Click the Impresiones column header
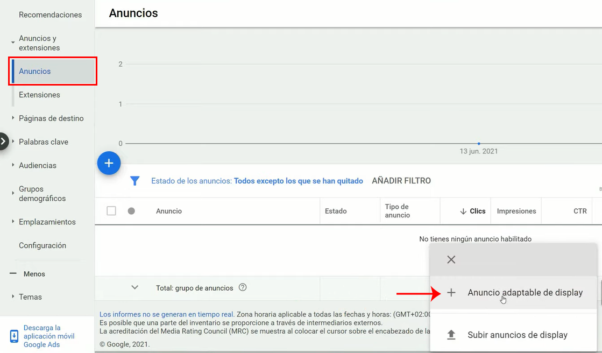Screen dimensions: 602x353 pos(516,211)
